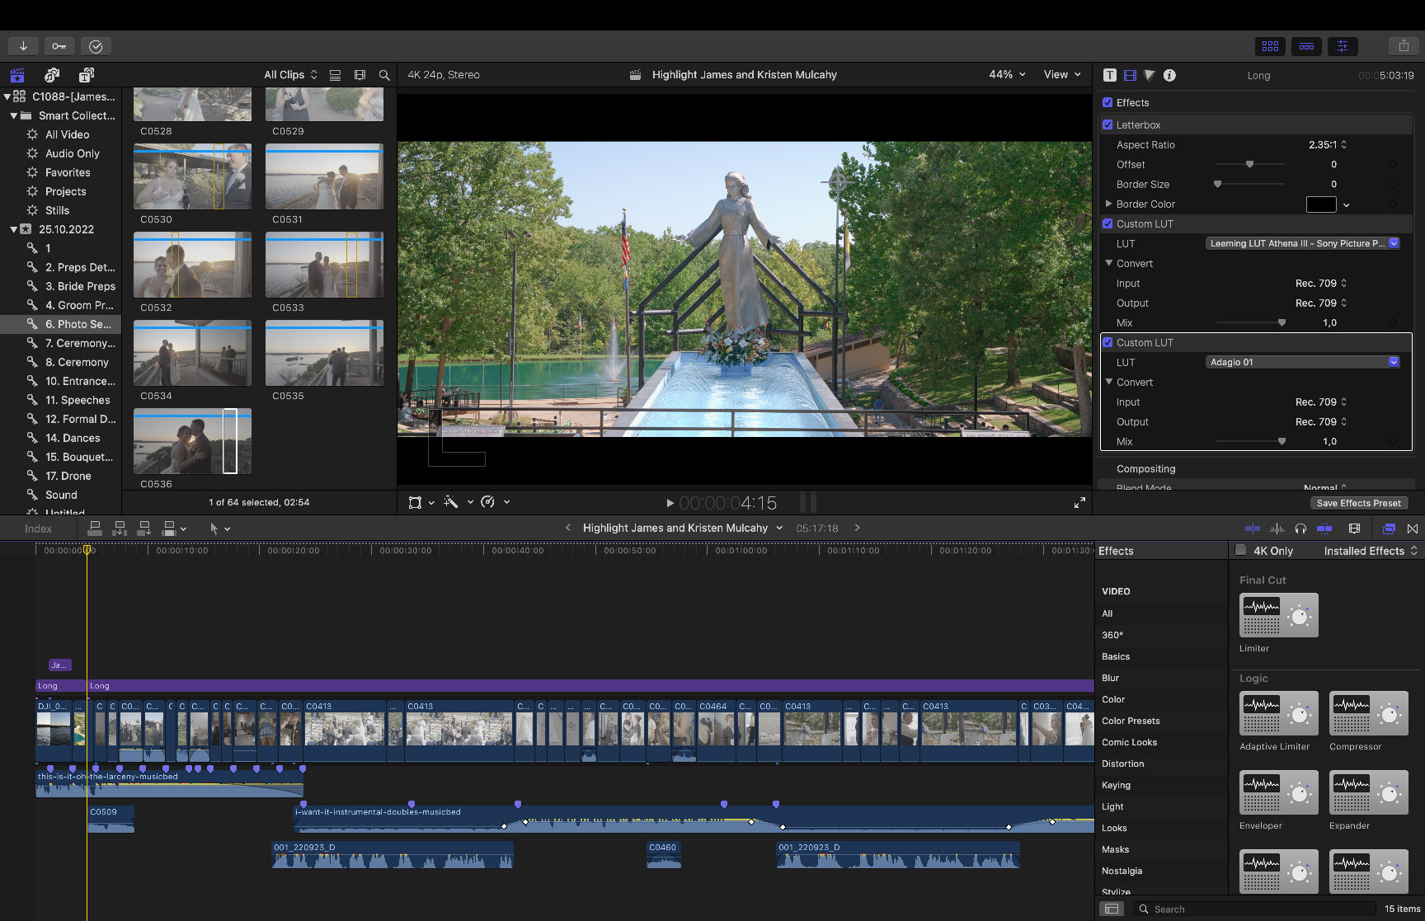Open the Background Tasks window

pyautogui.click(x=96, y=46)
